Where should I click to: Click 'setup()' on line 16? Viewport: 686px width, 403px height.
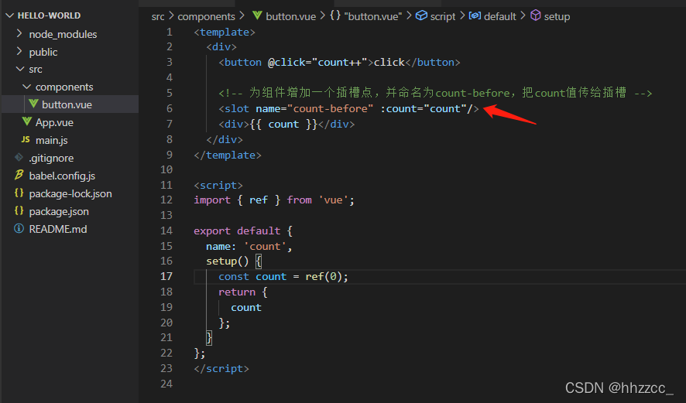[228, 261]
